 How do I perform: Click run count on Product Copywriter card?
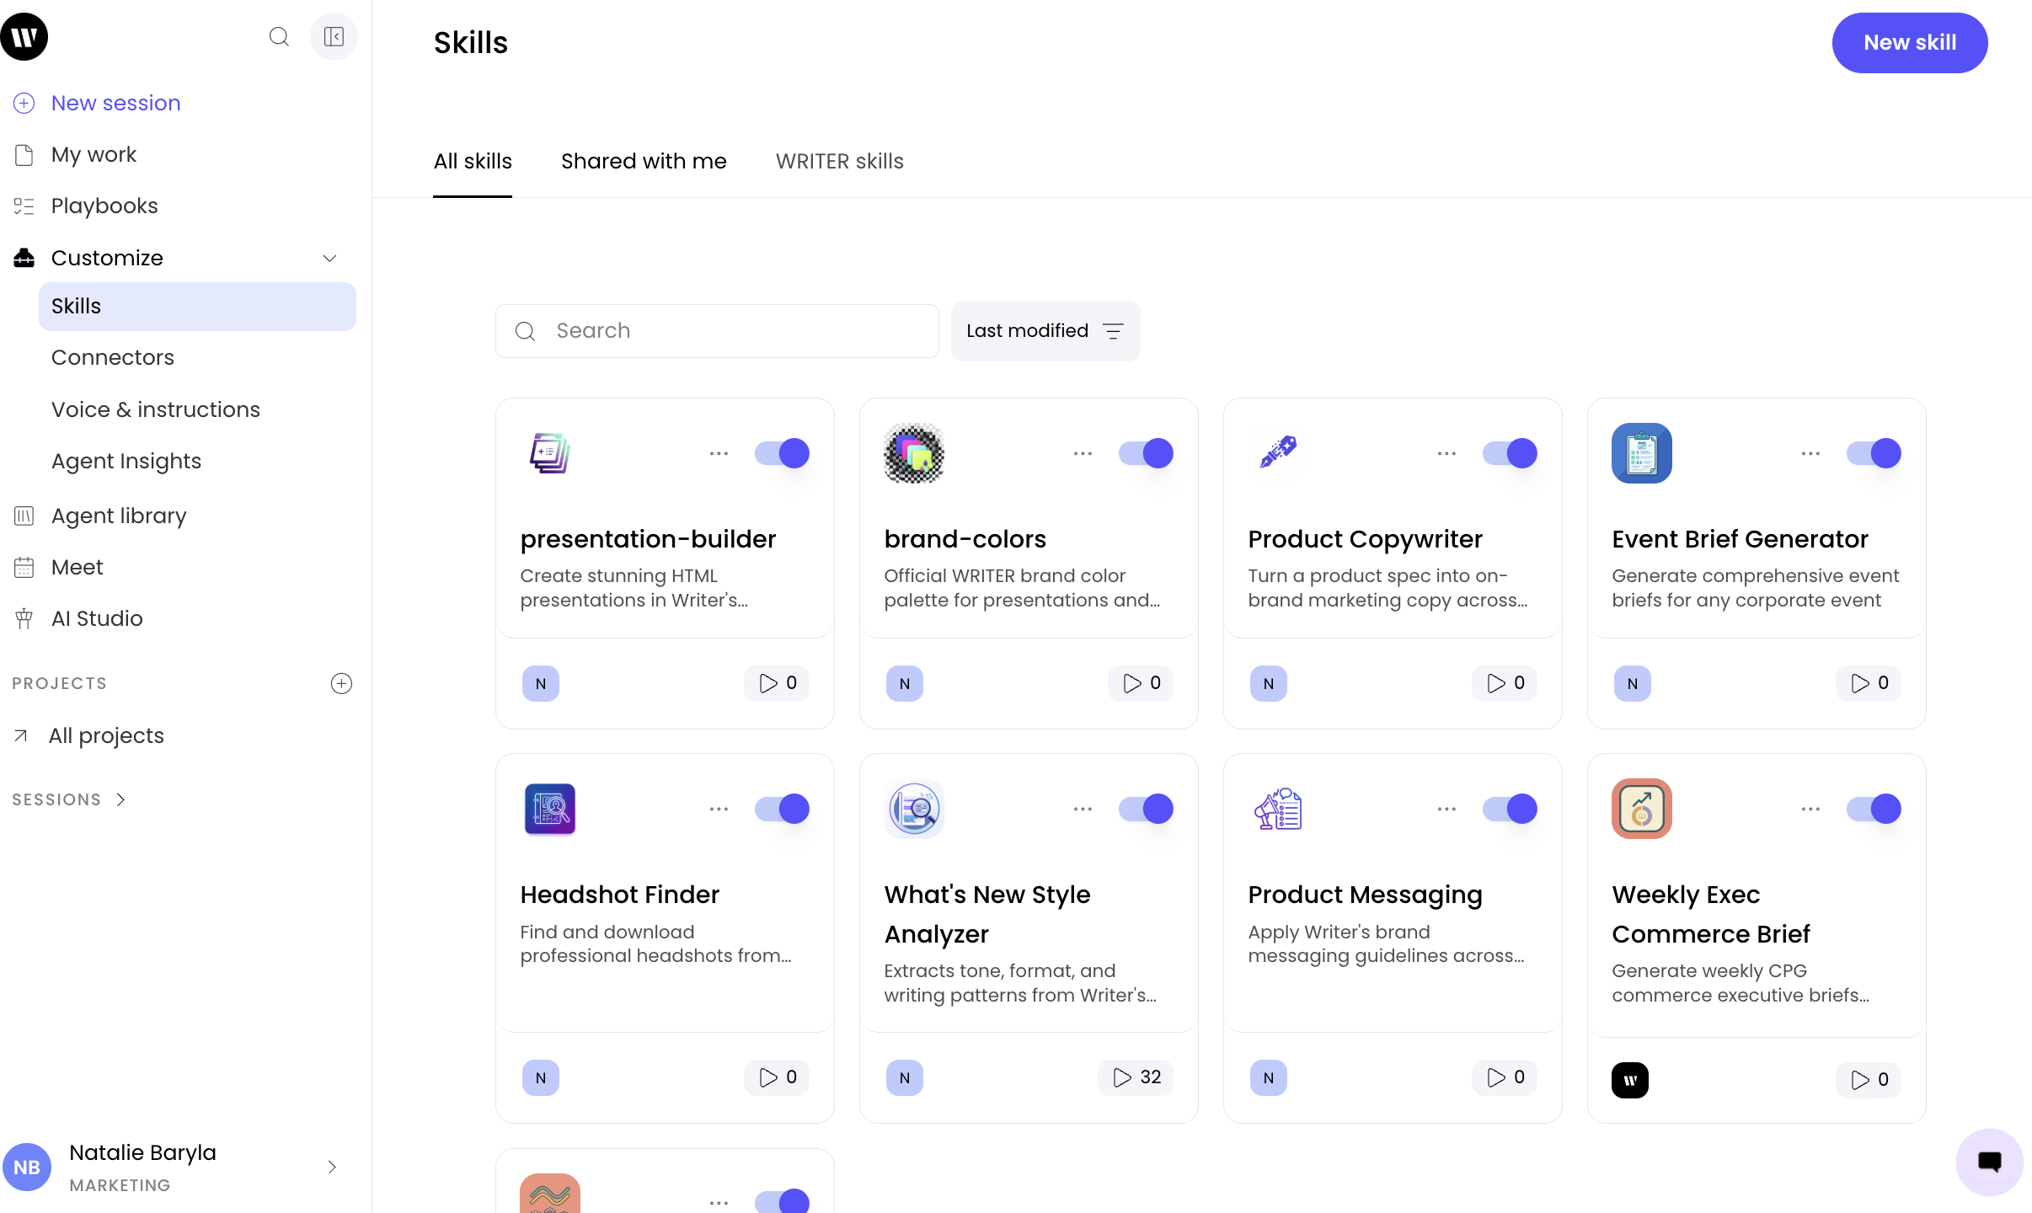tap(1505, 683)
